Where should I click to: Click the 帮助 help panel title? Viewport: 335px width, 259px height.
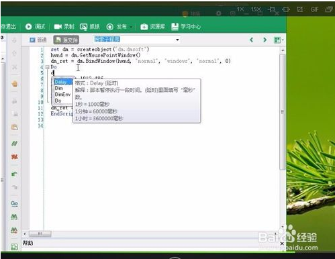pos(28,243)
